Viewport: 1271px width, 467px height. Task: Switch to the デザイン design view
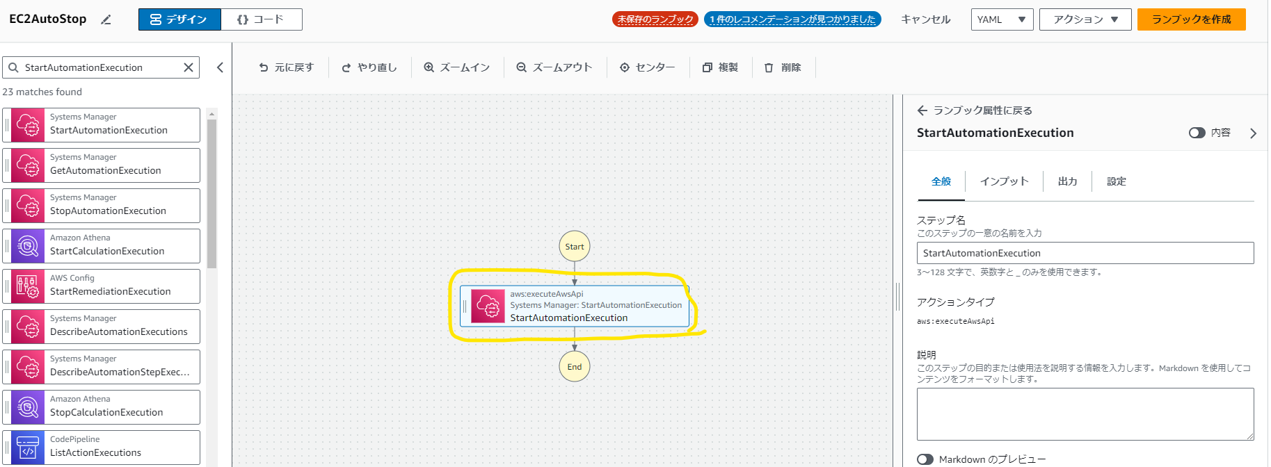pos(179,19)
